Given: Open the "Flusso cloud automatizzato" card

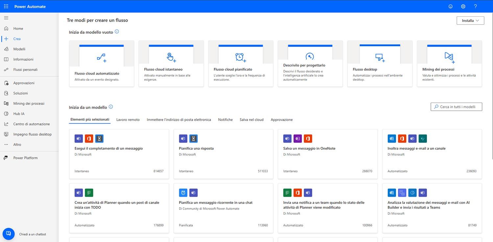Looking at the screenshot, I should tap(101, 64).
